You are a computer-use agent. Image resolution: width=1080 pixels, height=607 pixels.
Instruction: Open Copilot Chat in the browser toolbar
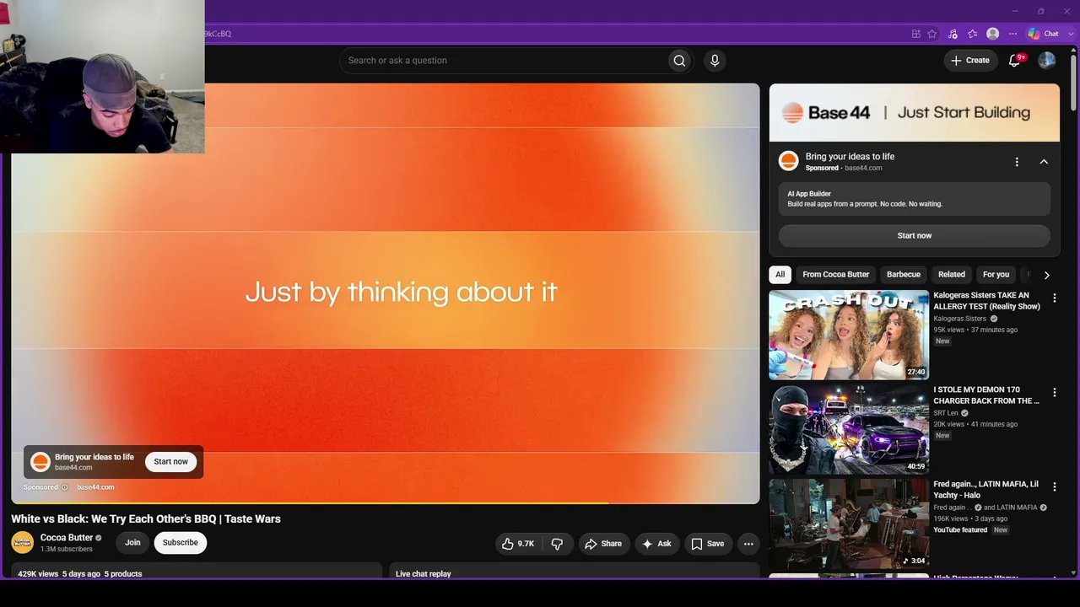click(1044, 34)
